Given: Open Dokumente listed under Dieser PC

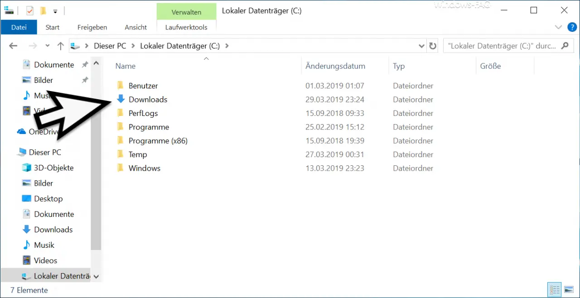Looking at the screenshot, I should pyautogui.click(x=54, y=214).
